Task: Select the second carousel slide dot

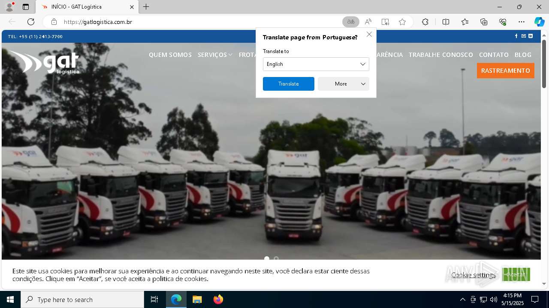Action: (x=276, y=258)
